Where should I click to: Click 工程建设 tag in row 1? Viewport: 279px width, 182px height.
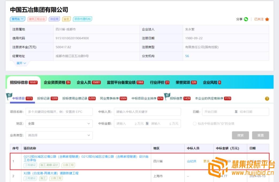pyautogui.click(x=30, y=165)
